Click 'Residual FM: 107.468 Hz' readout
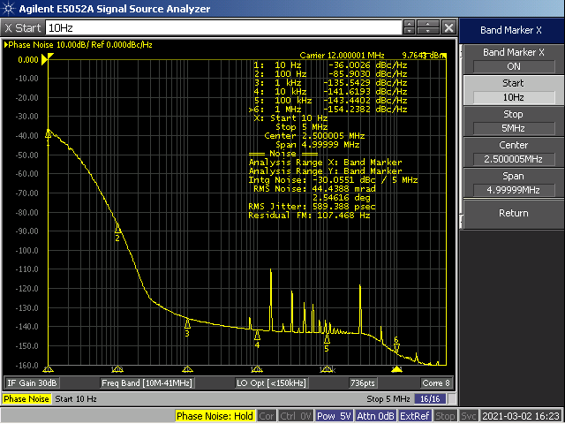The width and height of the screenshot is (565, 424). tap(309, 216)
